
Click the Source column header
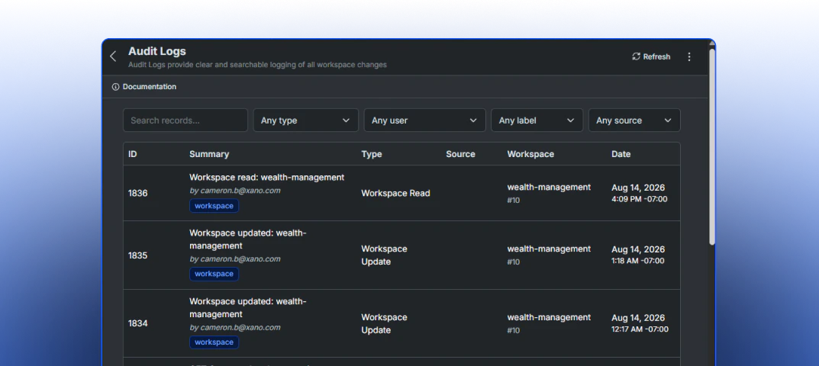[461, 154]
